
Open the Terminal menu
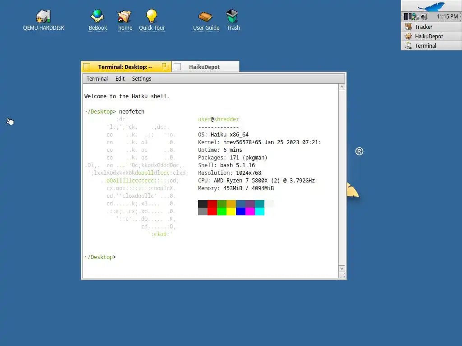coord(97,78)
